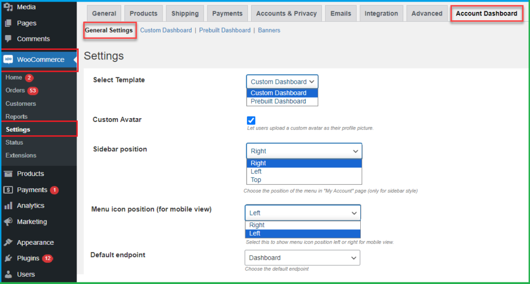Choose Custom Dashboard option in template list
This screenshot has height=284, width=530.
282,93
